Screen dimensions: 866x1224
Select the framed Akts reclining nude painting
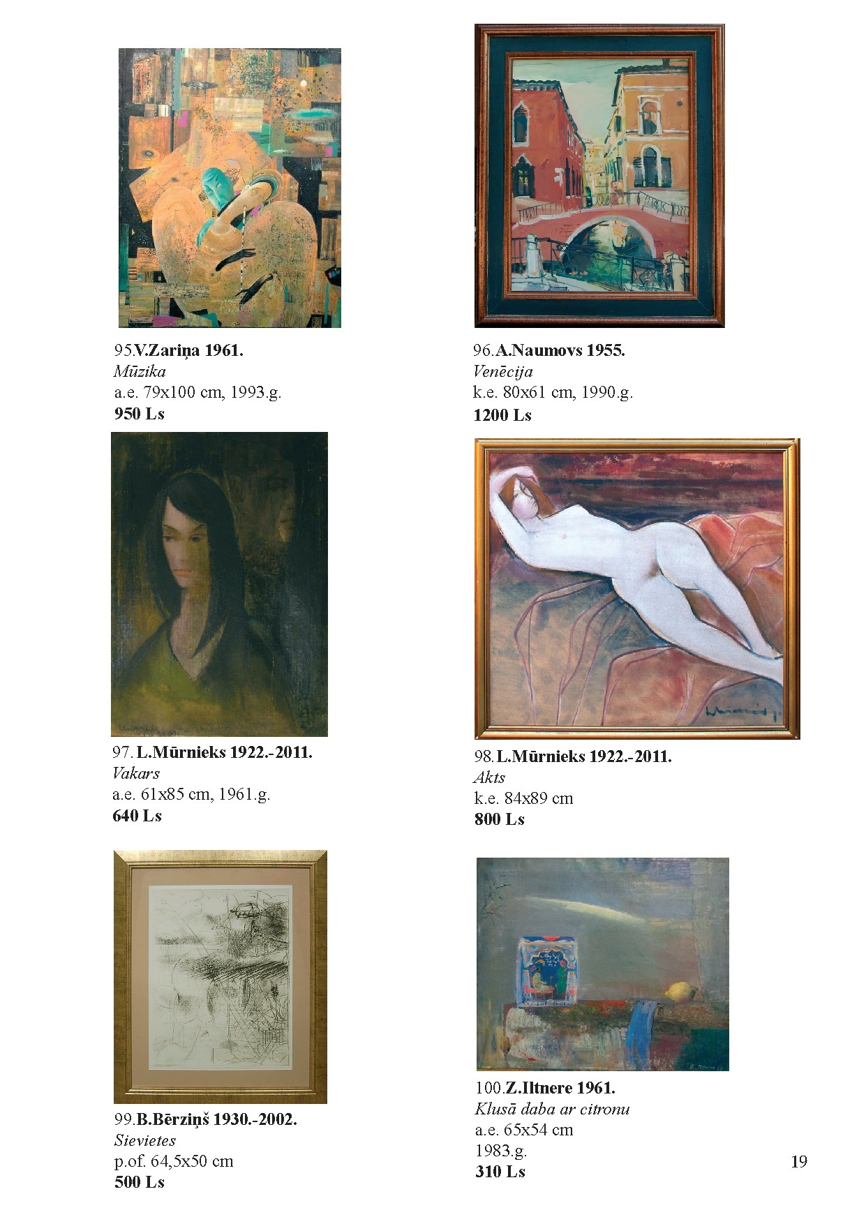point(637,588)
